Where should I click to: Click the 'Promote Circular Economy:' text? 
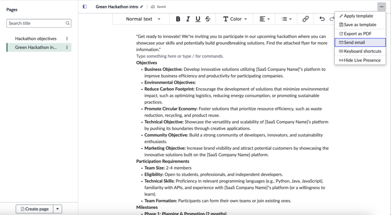click(x=171, y=109)
